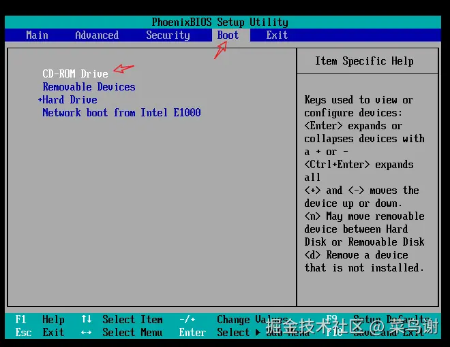Click the '<d> Remove a device' help line

(356, 255)
